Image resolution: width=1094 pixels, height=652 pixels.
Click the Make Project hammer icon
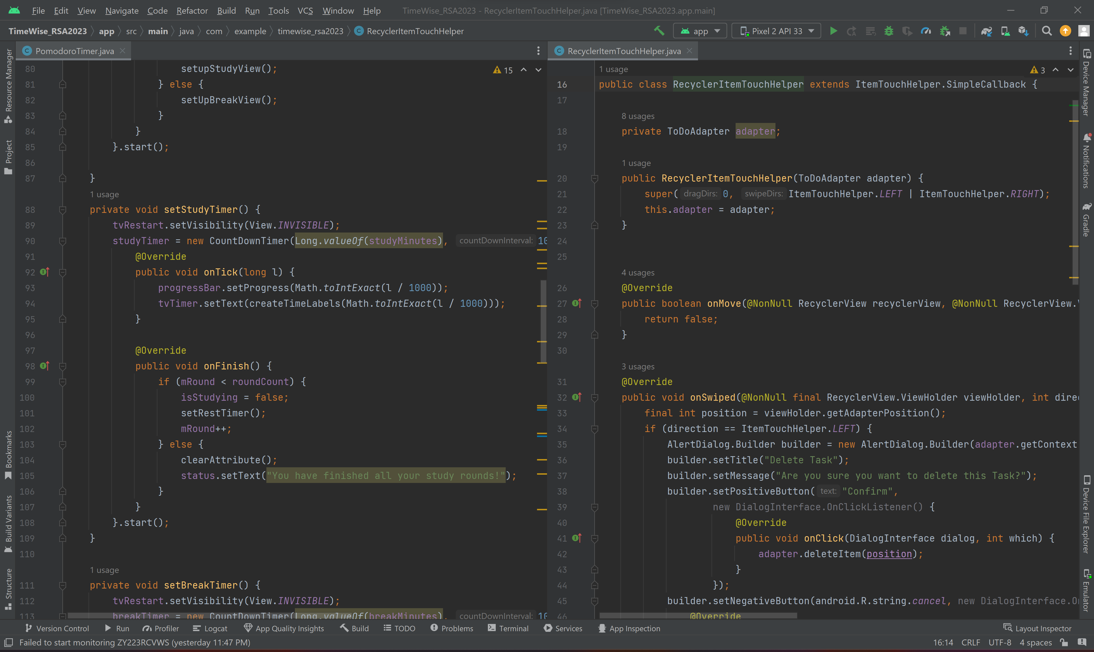pos(659,31)
